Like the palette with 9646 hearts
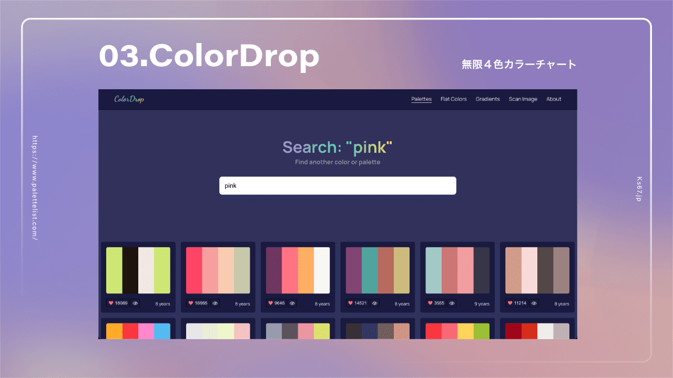Screen dimensions: 673x378 [277, 303]
